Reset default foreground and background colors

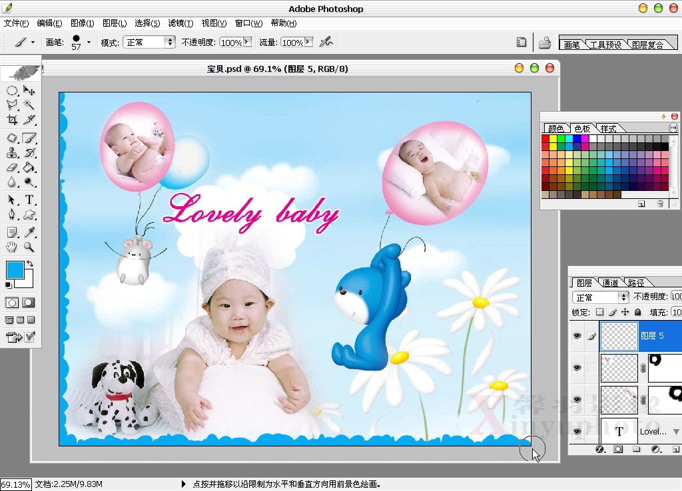tap(8, 285)
